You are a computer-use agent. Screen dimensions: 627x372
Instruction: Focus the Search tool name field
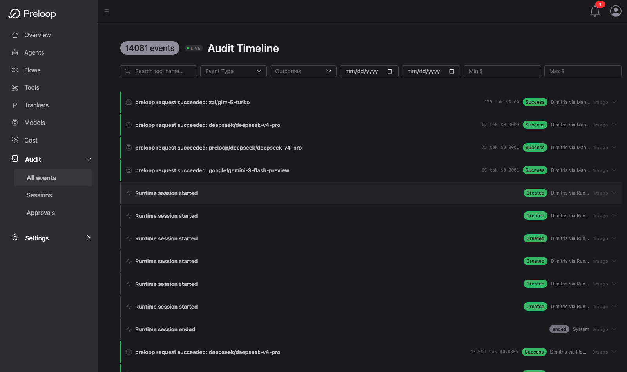(158, 71)
